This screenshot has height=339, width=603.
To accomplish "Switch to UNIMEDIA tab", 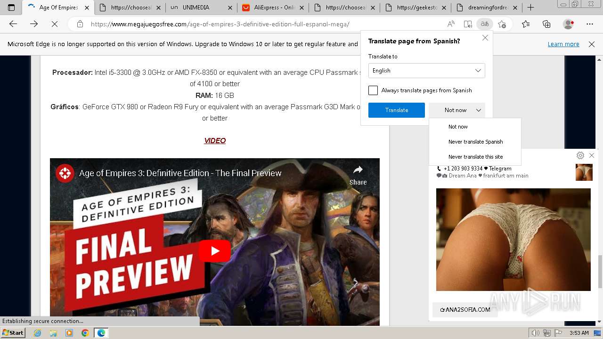I will [x=201, y=8].
